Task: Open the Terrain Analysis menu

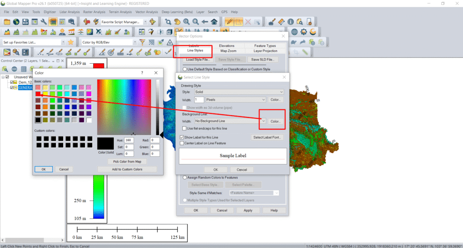Action: pyautogui.click(x=120, y=12)
